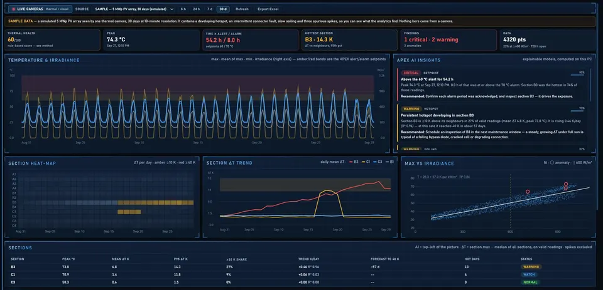Click the C3 row in Sections table
Viewport: 603px width, 290px height.
pos(301,282)
